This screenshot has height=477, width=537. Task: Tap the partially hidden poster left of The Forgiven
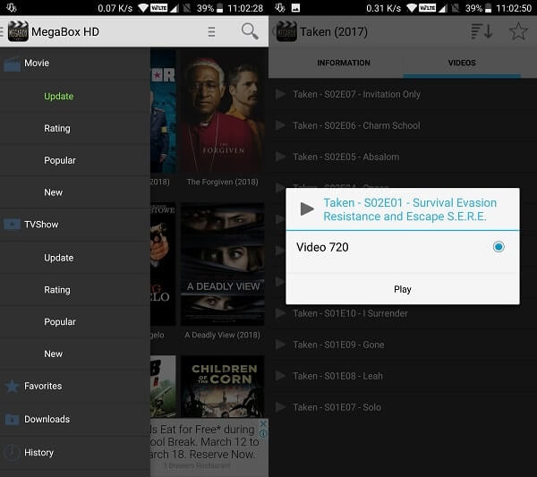[164, 113]
